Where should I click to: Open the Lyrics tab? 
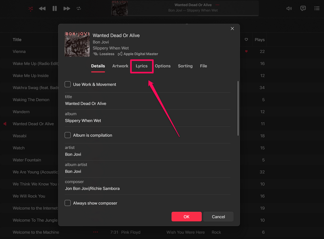click(141, 66)
